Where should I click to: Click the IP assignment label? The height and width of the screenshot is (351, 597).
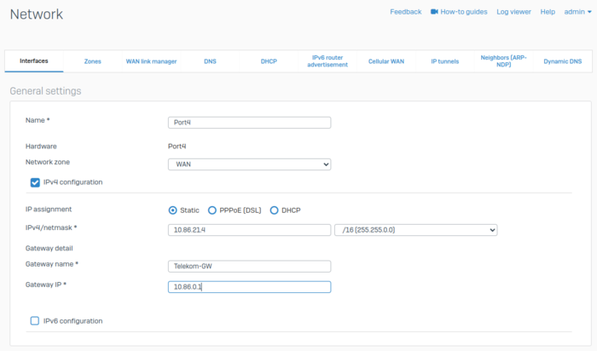coord(49,210)
